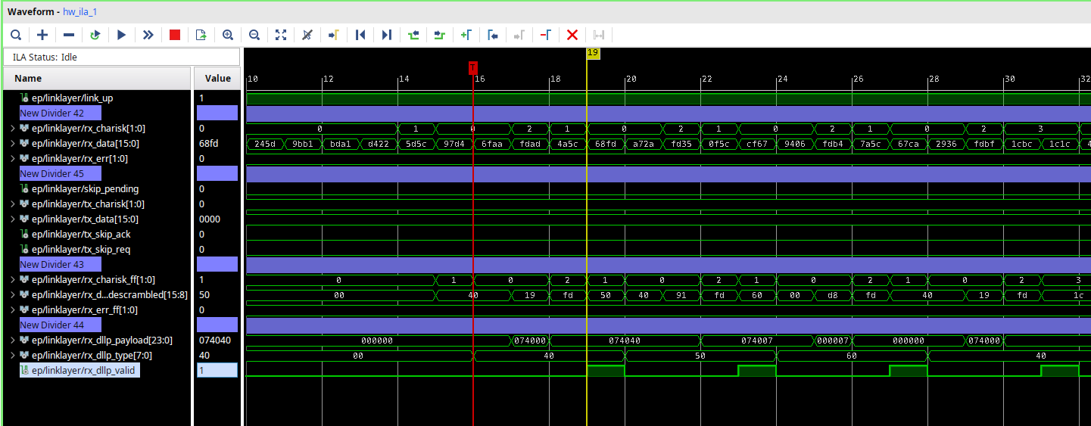Screen dimensions: 1091x426
Task: Click the yellow cursor marker labeled 19
Action: click(x=593, y=53)
